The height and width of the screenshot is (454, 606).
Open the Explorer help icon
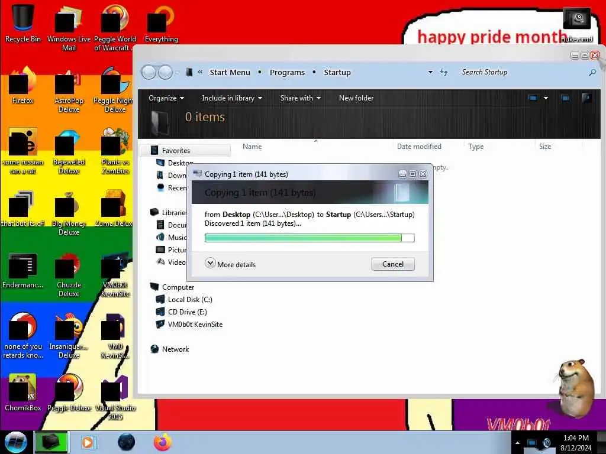[x=586, y=98]
